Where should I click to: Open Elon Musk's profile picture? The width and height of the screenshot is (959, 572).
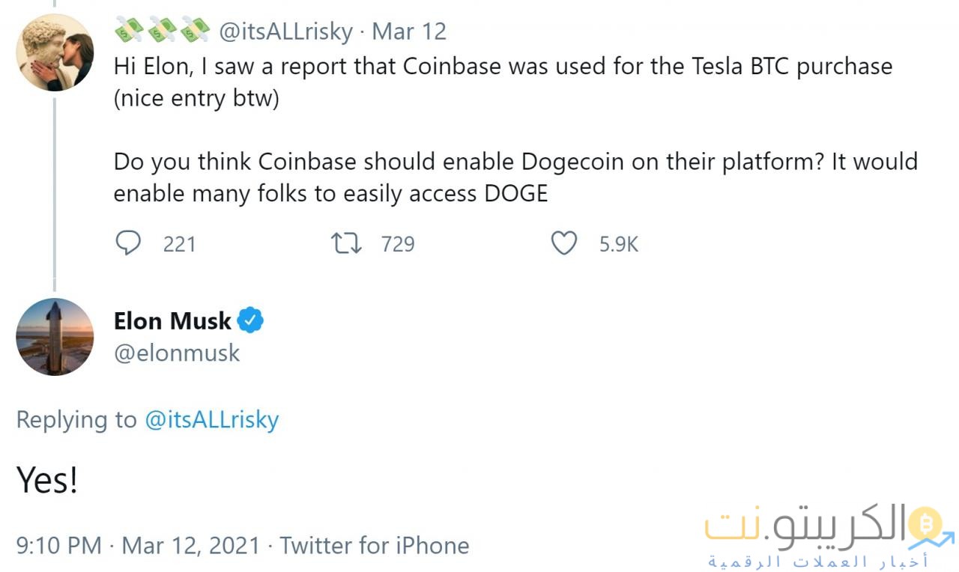point(55,337)
